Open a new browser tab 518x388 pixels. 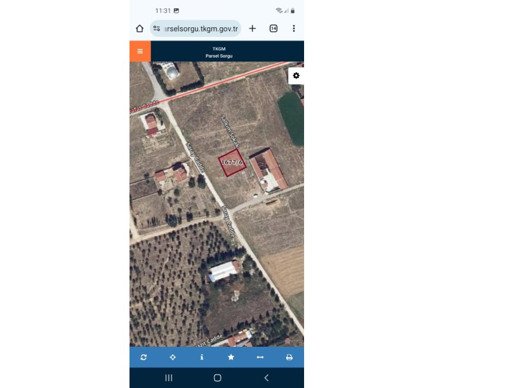point(253,29)
